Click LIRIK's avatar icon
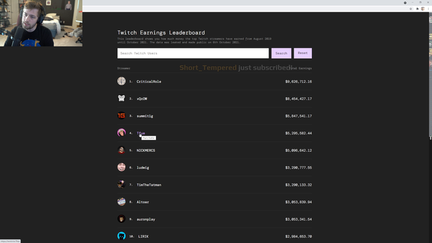The image size is (432, 243). pyautogui.click(x=122, y=236)
